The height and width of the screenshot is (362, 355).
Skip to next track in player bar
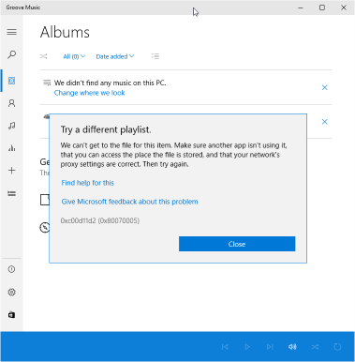coord(270,347)
